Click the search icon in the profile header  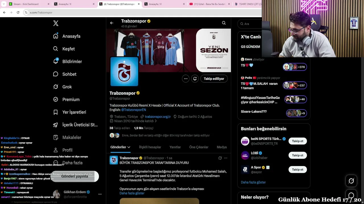(x=224, y=23)
